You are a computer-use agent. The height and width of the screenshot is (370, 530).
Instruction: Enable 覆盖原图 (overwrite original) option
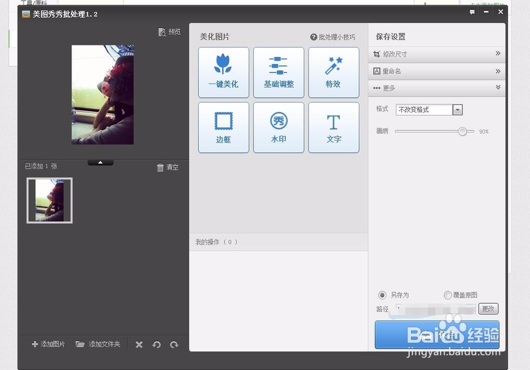click(448, 295)
